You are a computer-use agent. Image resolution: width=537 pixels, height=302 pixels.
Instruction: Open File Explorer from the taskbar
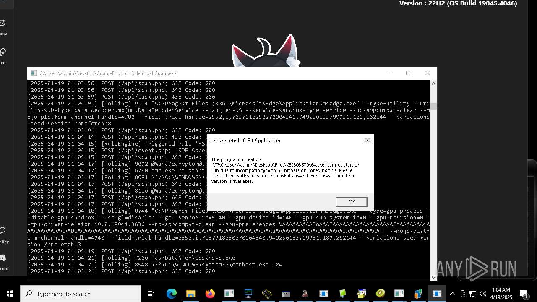click(190, 294)
